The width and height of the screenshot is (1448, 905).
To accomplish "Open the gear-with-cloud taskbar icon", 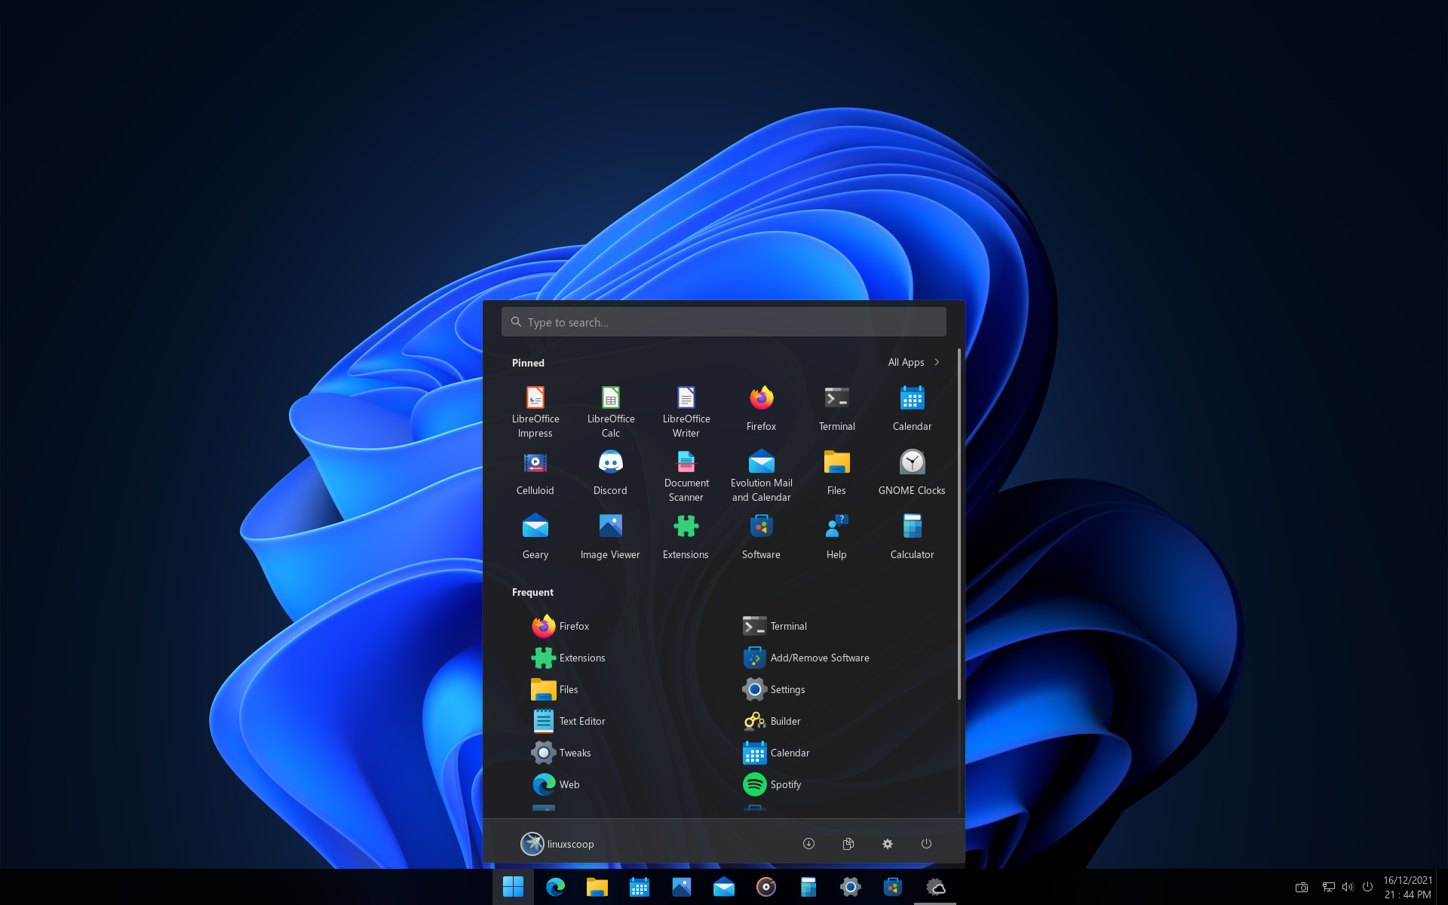I will [935, 887].
